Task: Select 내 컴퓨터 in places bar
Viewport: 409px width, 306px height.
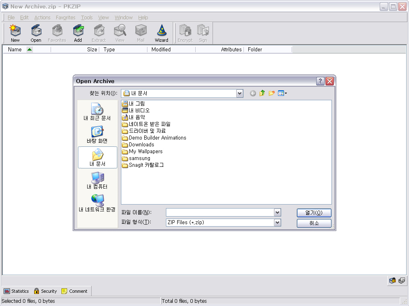Action: pos(97,180)
